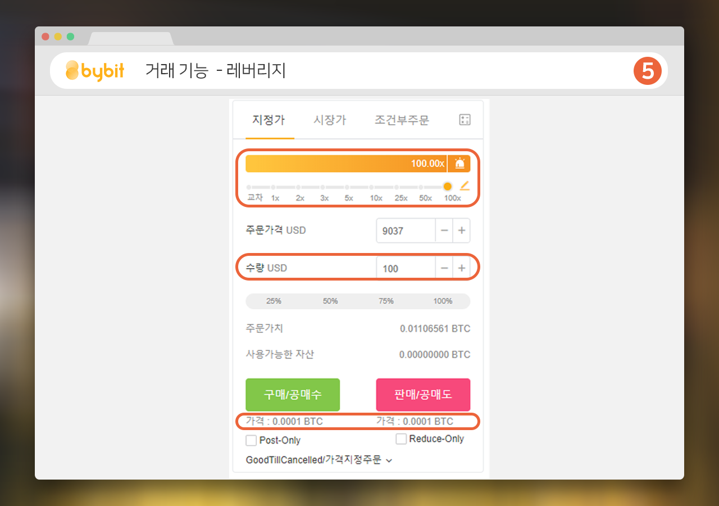Click the red close window button
Screen dimensions: 719x506
(x=45, y=37)
